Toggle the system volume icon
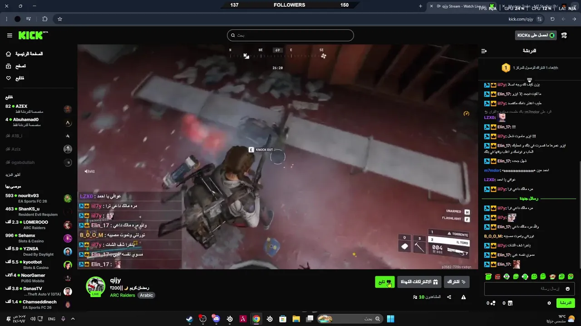The height and width of the screenshot is (326, 581). [33, 319]
